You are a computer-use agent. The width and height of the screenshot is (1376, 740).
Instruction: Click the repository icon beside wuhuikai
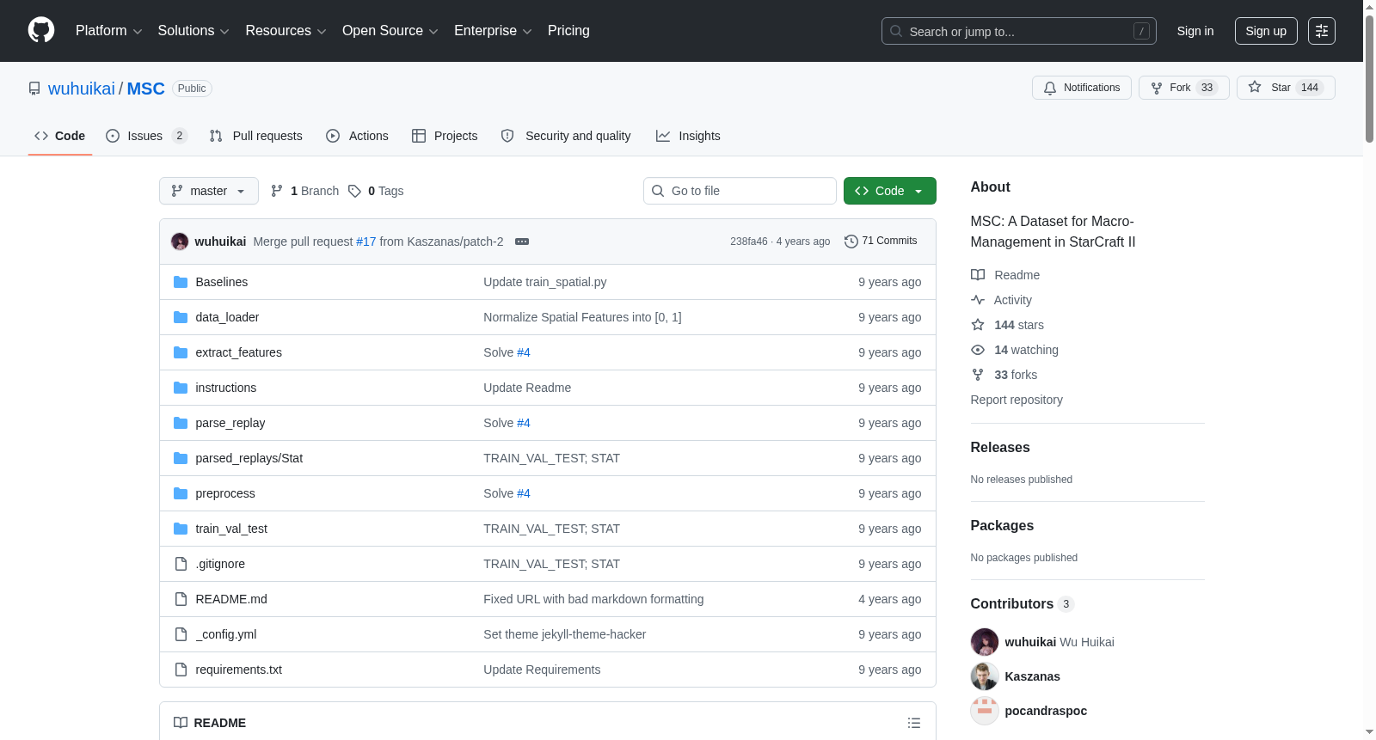coord(34,89)
